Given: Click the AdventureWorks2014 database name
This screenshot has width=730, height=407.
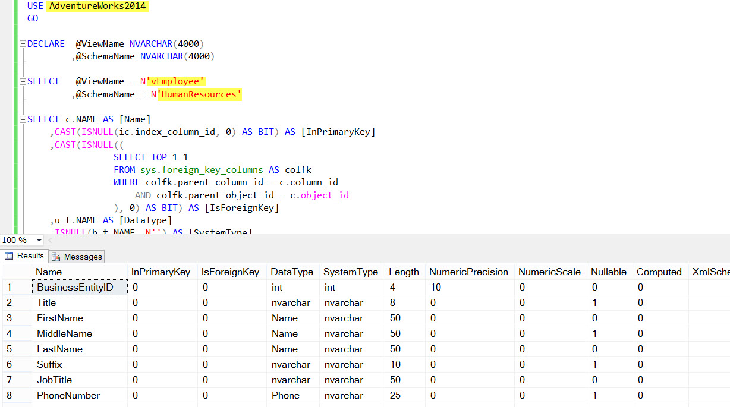Looking at the screenshot, I should click(x=97, y=6).
